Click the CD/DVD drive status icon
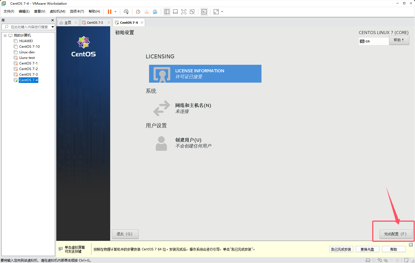Screen dimensions: 415x263 [x=374, y=260]
